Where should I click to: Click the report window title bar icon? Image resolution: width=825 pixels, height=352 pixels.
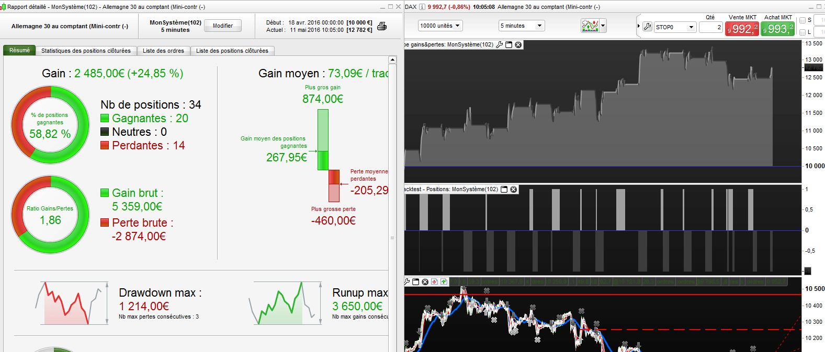(3, 7)
